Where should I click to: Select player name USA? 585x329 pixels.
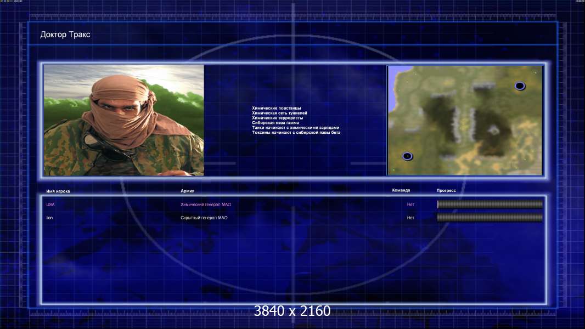click(x=50, y=205)
